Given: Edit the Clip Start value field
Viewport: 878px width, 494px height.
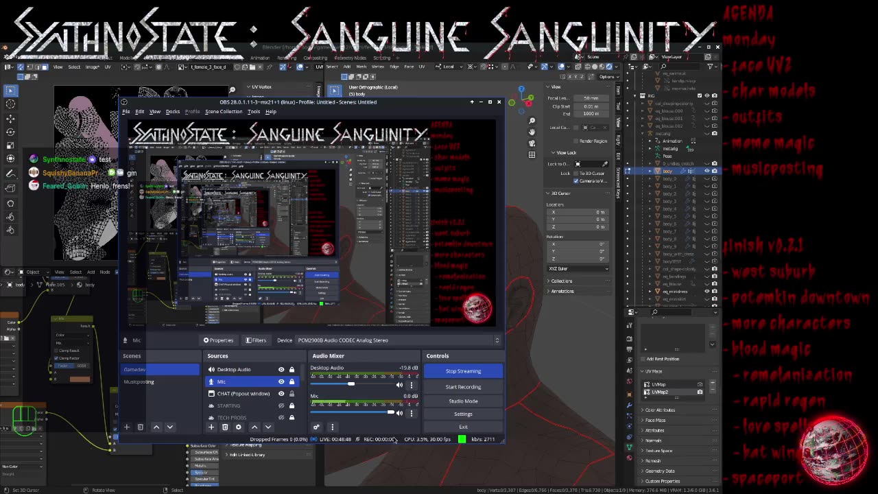Looking at the screenshot, I should tap(591, 106).
